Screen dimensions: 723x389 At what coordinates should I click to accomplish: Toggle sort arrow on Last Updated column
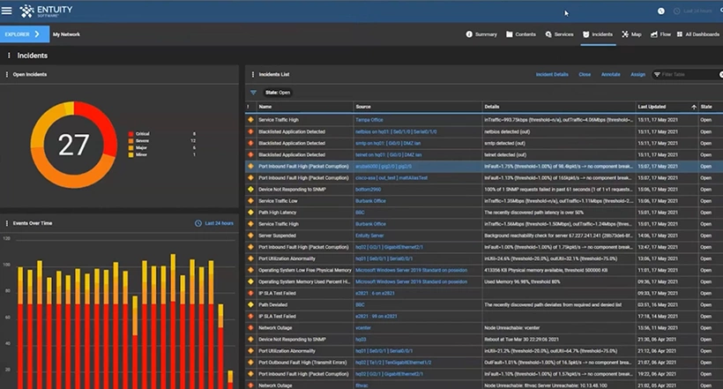click(694, 107)
